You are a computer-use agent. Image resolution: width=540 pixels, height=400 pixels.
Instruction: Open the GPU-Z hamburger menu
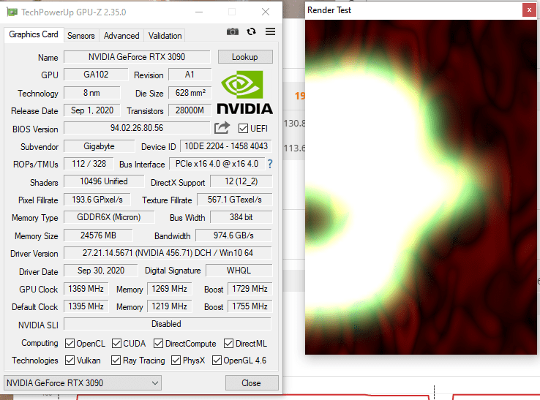click(x=270, y=31)
